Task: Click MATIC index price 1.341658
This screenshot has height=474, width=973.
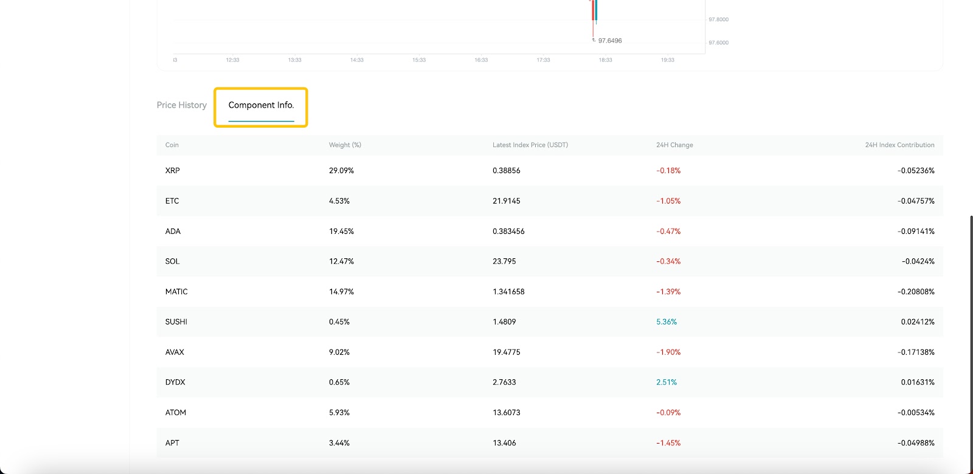Action: pyautogui.click(x=508, y=292)
